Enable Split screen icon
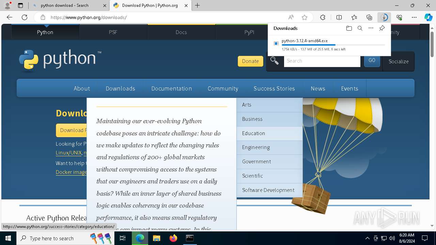Screen dimensions: 436x245 339,17
